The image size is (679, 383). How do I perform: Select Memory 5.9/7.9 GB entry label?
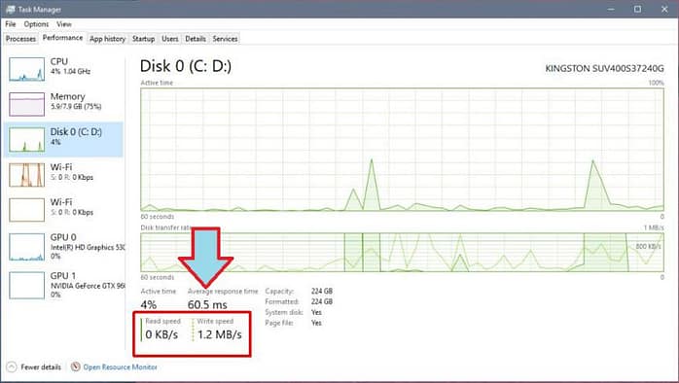pyautogui.click(x=76, y=101)
